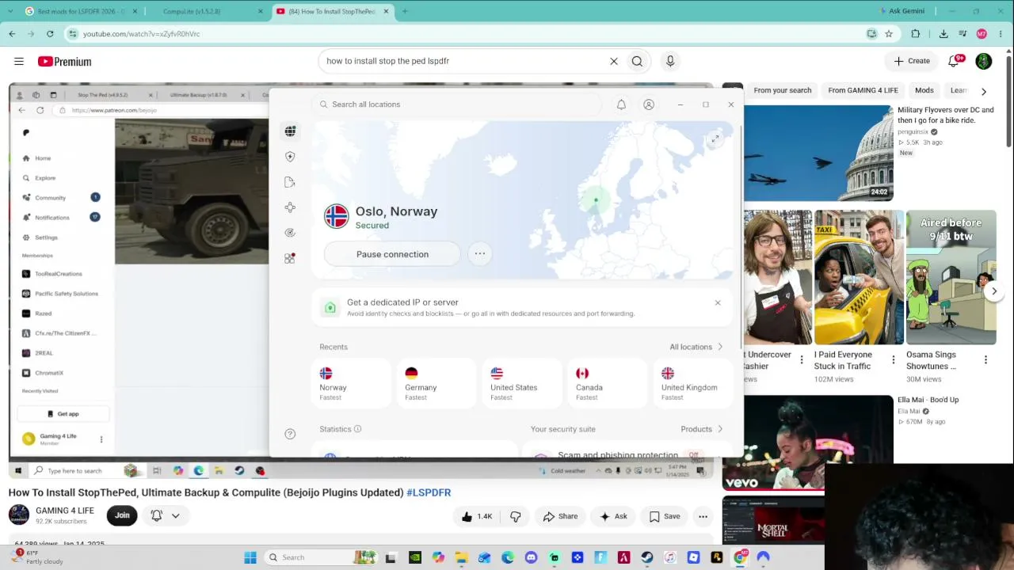Click the NordVPN icon in the taskbar

click(763, 557)
